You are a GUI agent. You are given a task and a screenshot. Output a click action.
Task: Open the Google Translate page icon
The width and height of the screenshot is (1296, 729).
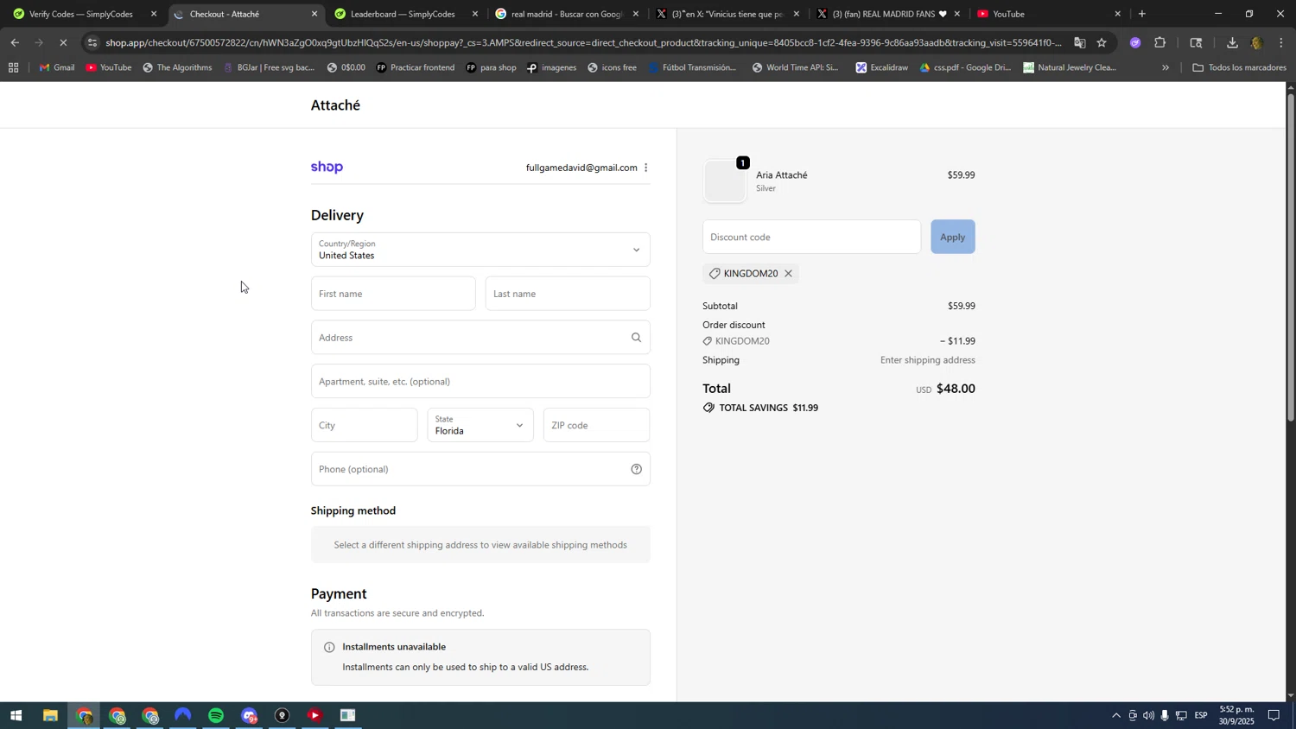pos(1079,43)
